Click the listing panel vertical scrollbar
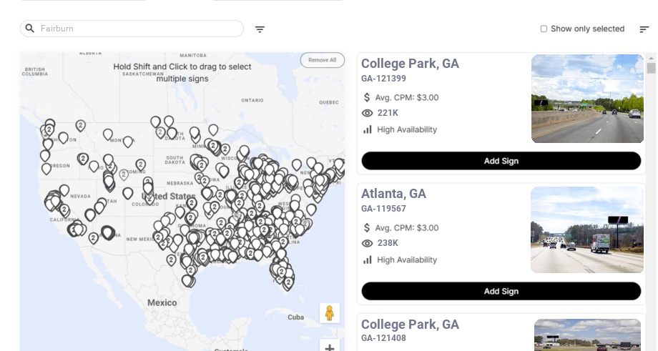Viewport: 658px width, 351px height. 651,68
